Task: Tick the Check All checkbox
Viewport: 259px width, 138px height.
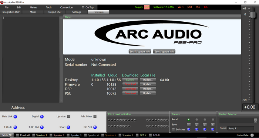Action: 17,135
